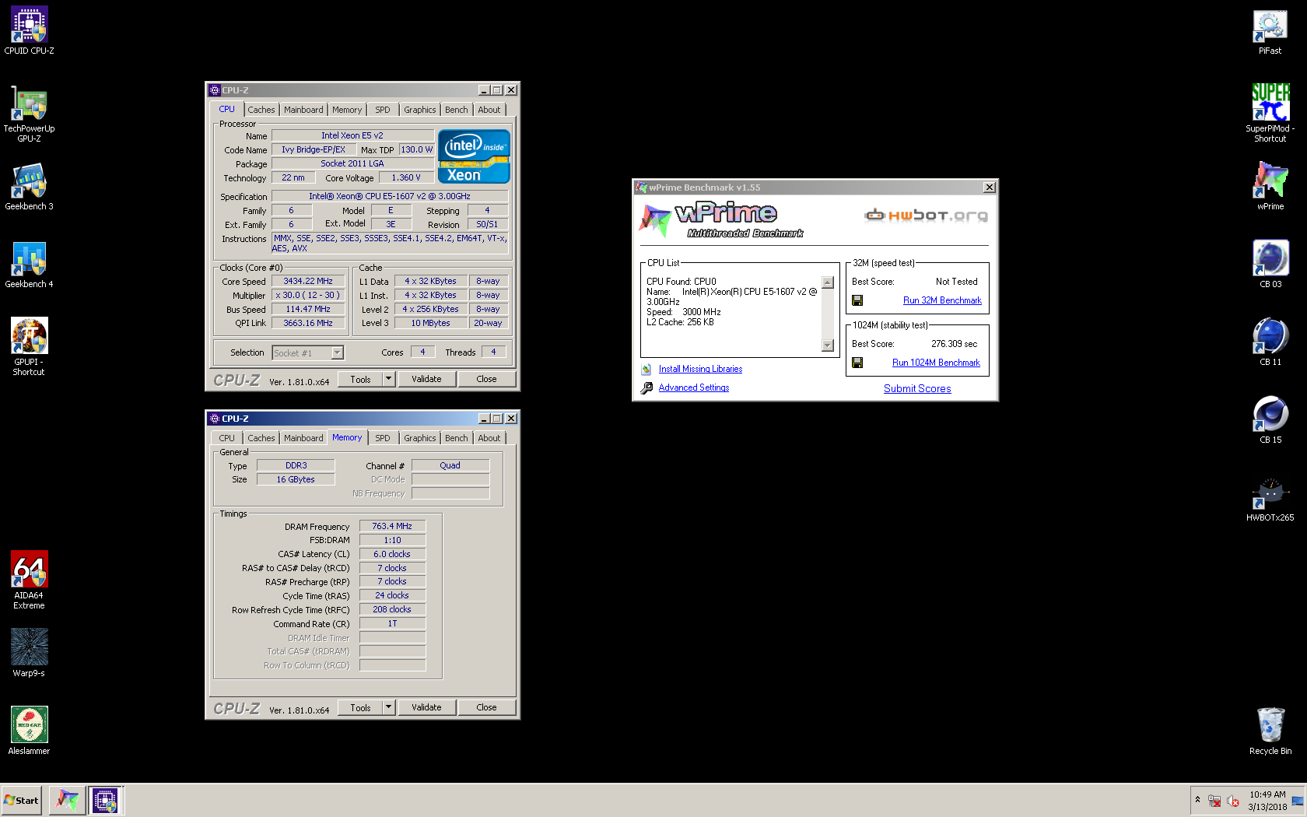Open Tools dropdown arrow in Memory CPU-Z

tap(389, 707)
